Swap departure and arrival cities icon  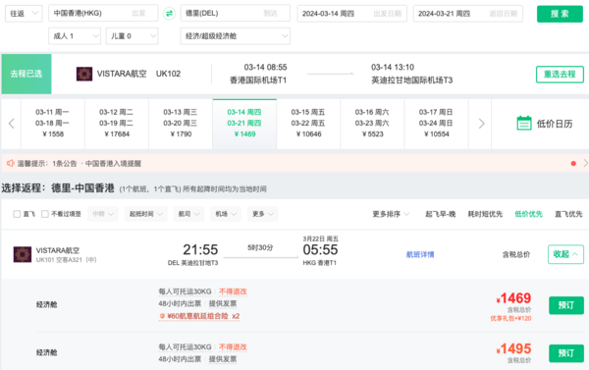click(170, 14)
